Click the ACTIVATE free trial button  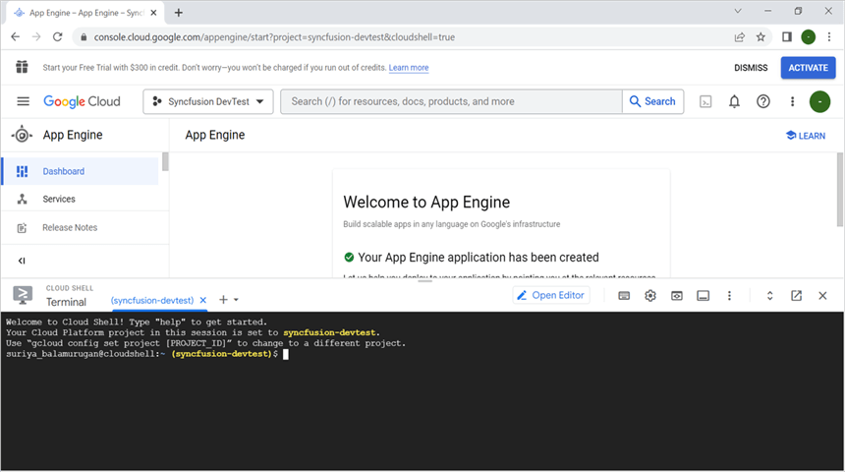coord(808,68)
